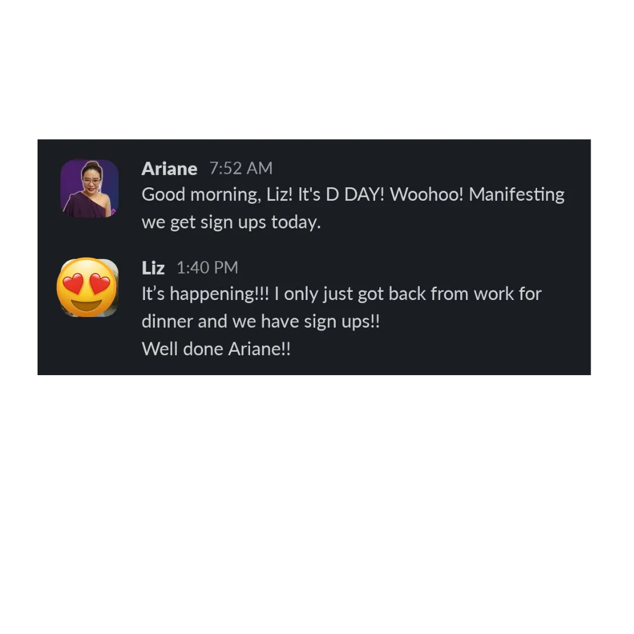Open the Liz username link
Screen dimensions: 634x634
point(153,268)
